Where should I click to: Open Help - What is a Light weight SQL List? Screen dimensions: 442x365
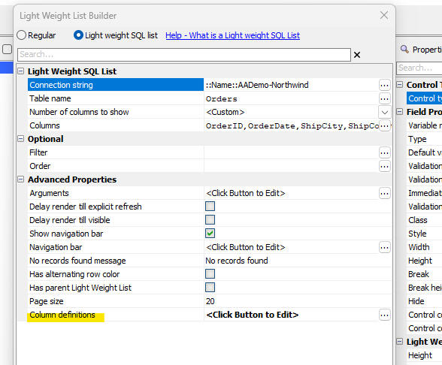(x=232, y=35)
